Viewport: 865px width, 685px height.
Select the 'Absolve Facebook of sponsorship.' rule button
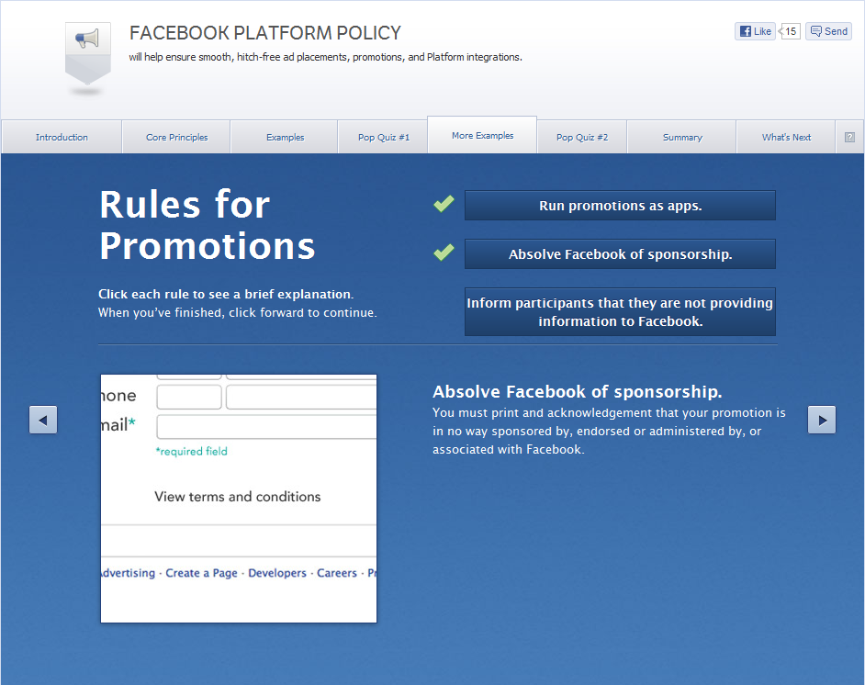[x=620, y=253]
